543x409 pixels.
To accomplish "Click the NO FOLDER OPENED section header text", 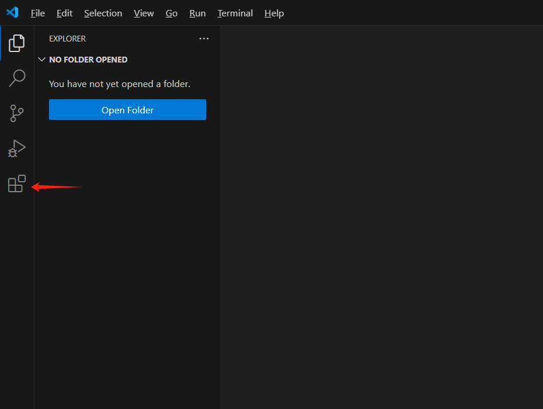I will (x=88, y=60).
